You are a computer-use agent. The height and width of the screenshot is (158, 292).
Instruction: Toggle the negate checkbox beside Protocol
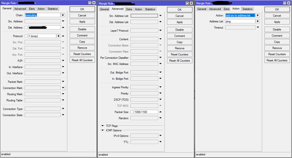pos(26,36)
